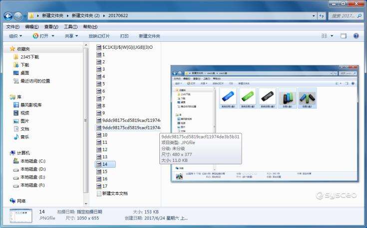The width and height of the screenshot is (367, 228).
Task: Open the 工具(T) menu
Action: point(71,27)
